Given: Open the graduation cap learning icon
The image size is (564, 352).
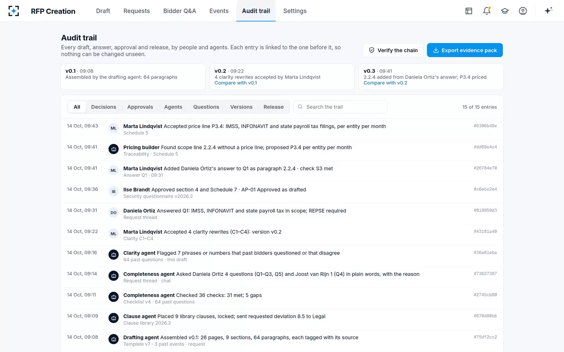Looking at the screenshot, I should [x=505, y=11].
